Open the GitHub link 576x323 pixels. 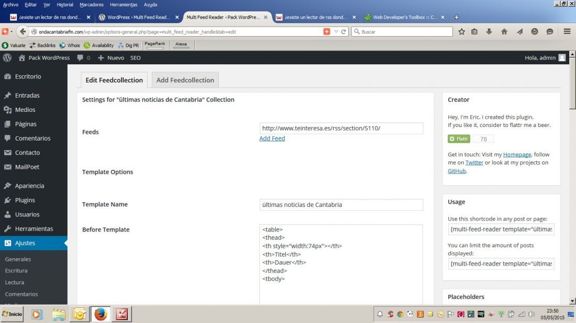pyautogui.click(x=457, y=171)
